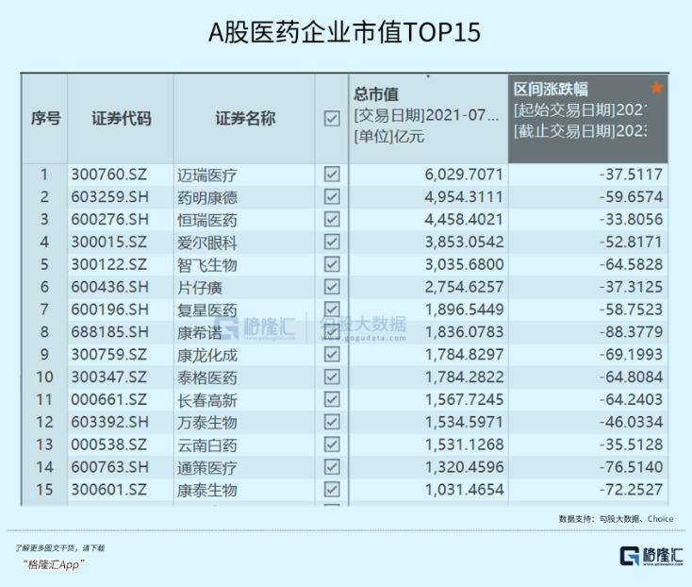Click the sort arrow above 总市值 column
The height and width of the screenshot is (587, 692).
tap(428, 77)
